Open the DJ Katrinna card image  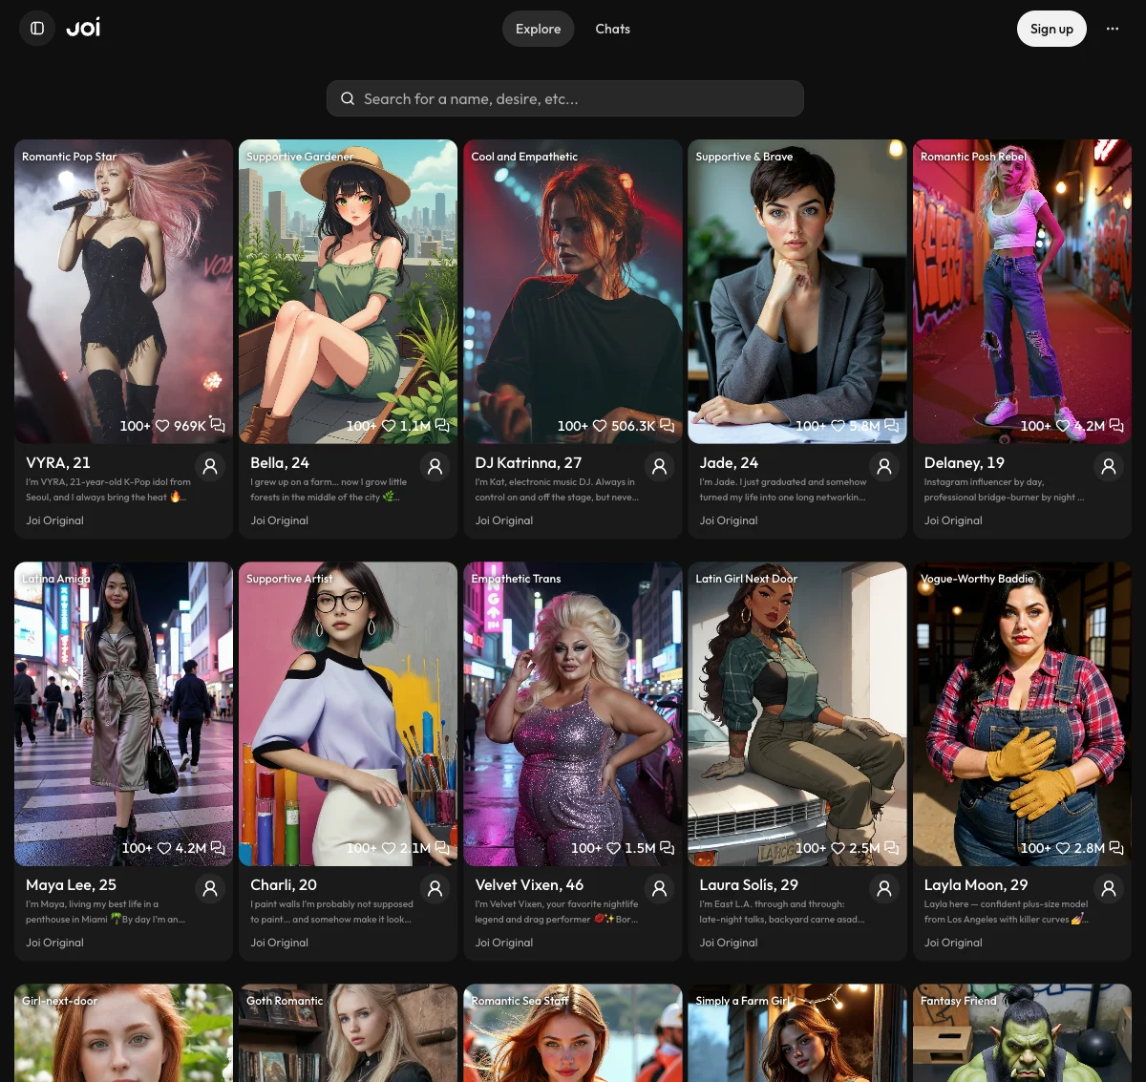point(573,291)
